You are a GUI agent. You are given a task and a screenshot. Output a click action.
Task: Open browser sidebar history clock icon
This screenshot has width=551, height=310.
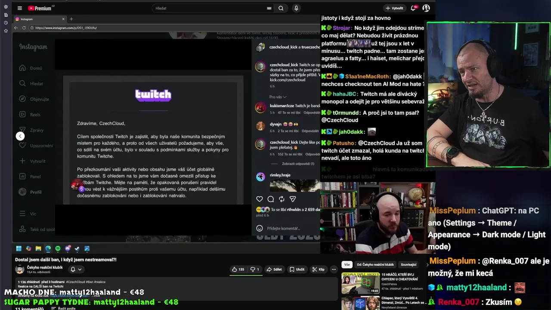point(6,23)
